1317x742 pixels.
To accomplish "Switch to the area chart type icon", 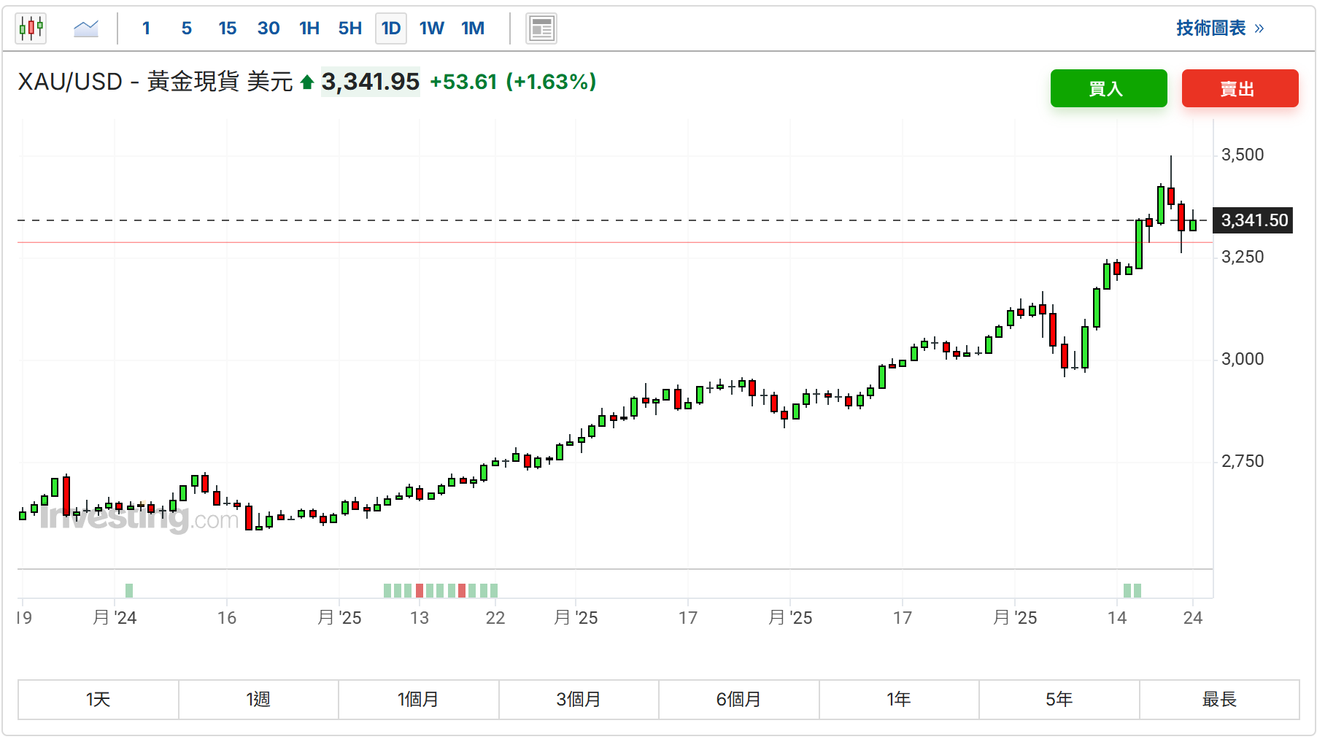I will pos(86,28).
